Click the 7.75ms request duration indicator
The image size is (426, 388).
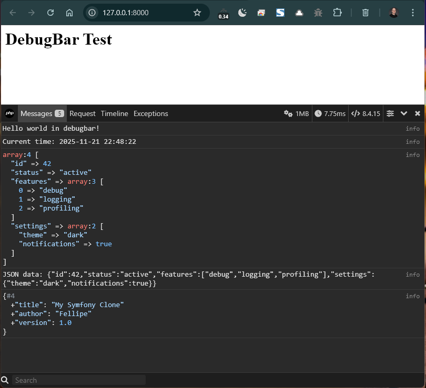coord(330,113)
